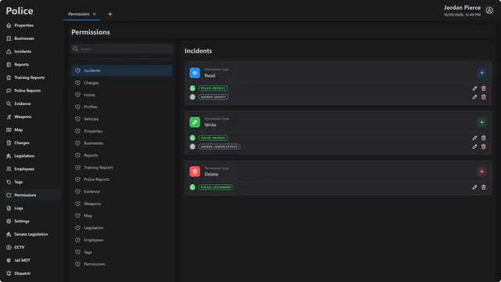
Task: Add a role to Write permission
Action: tap(481, 122)
